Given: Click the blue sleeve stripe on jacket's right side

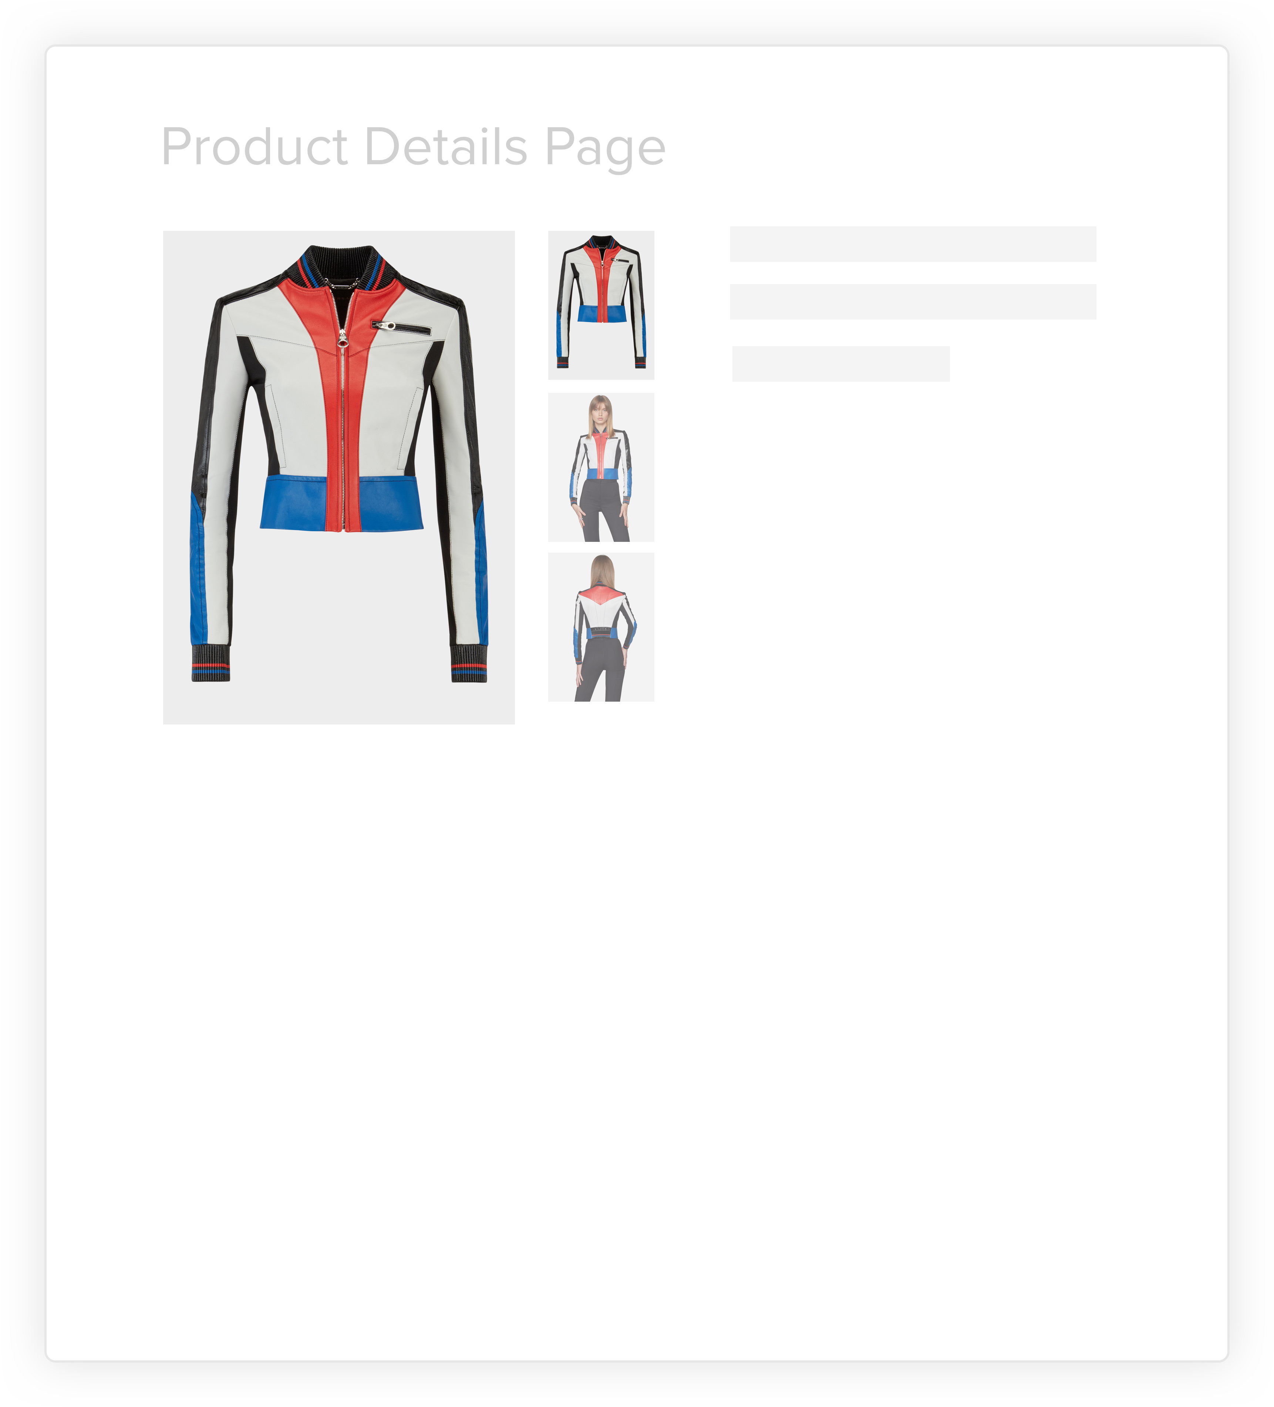Looking at the screenshot, I should coord(481,572).
